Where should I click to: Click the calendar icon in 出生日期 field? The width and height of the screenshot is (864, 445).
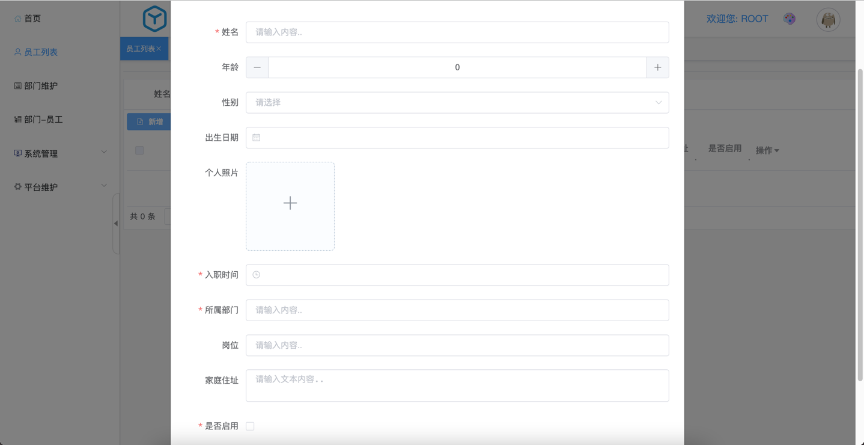257,138
